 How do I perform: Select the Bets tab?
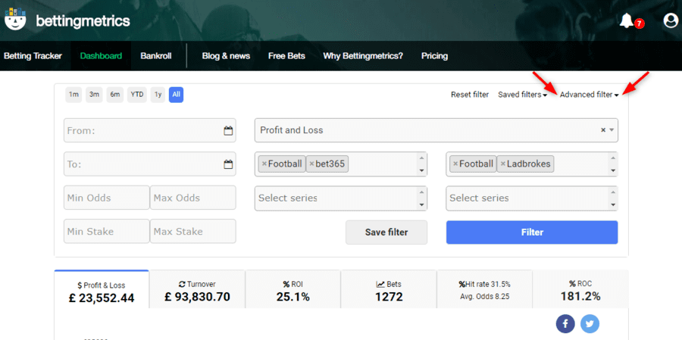click(x=389, y=289)
